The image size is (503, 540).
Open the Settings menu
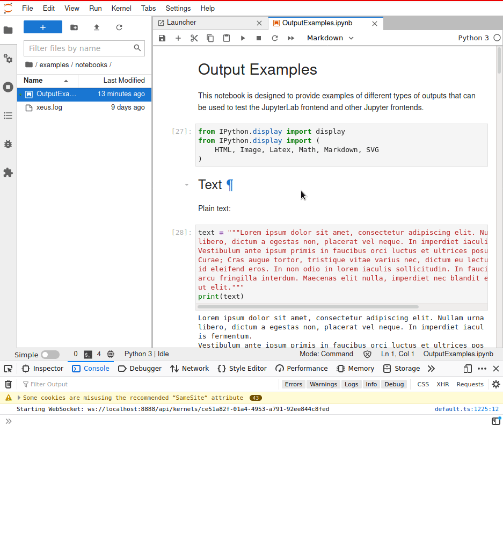178,8
